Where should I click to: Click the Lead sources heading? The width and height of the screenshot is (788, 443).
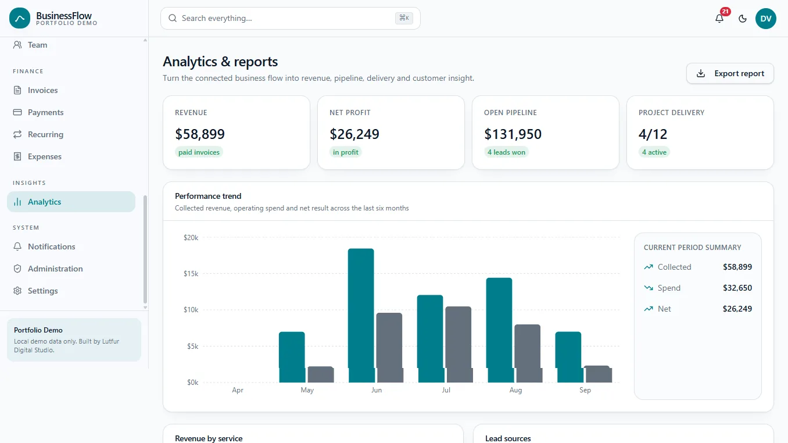pos(508,438)
